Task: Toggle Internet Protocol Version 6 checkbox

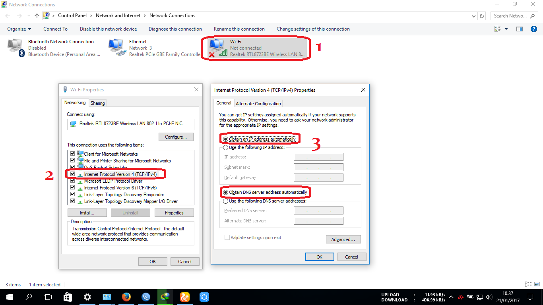Action: click(x=72, y=187)
